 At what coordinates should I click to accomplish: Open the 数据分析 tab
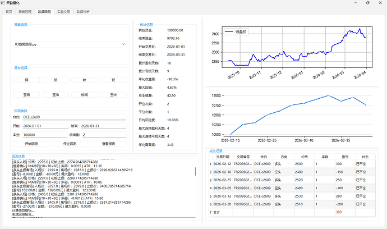(x=82, y=11)
